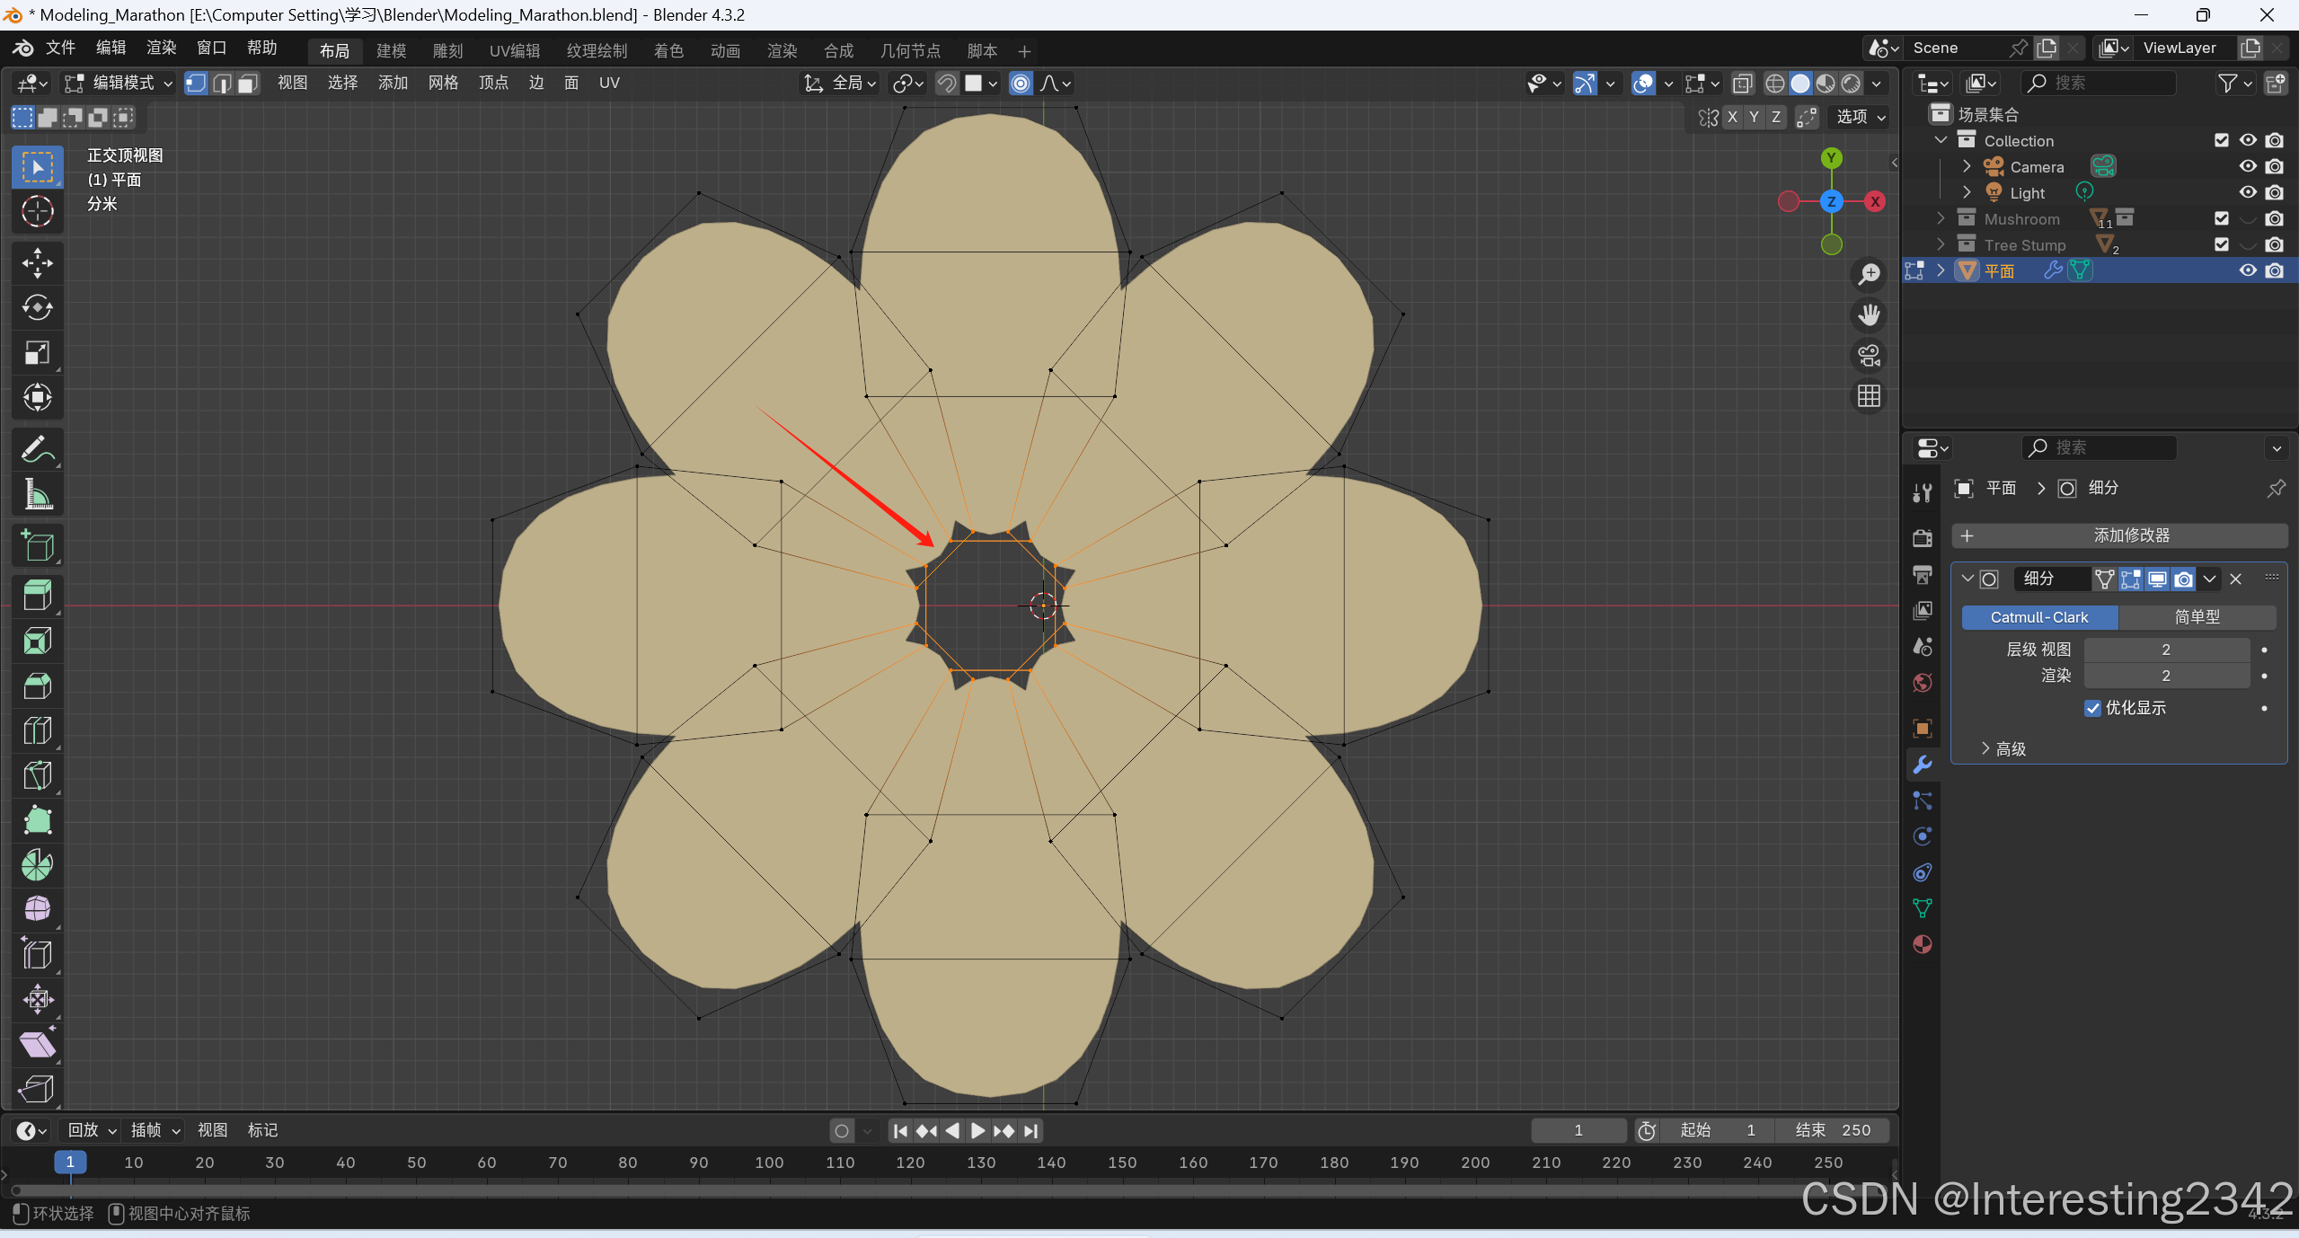Expand the Tree Stump collection

click(1941, 244)
